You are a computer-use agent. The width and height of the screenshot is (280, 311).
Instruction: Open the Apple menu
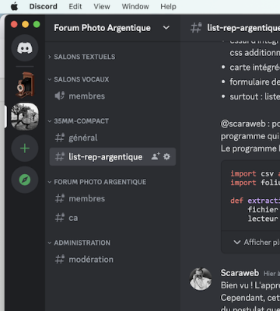[14, 6]
